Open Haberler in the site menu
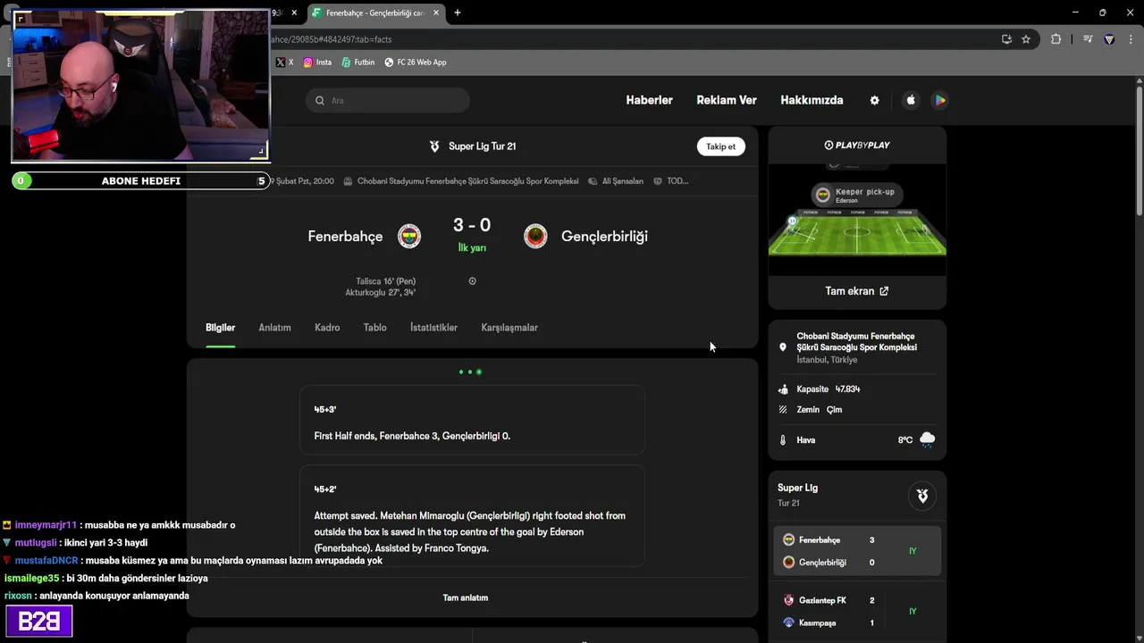1144x643 pixels. pyautogui.click(x=649, y=100)
